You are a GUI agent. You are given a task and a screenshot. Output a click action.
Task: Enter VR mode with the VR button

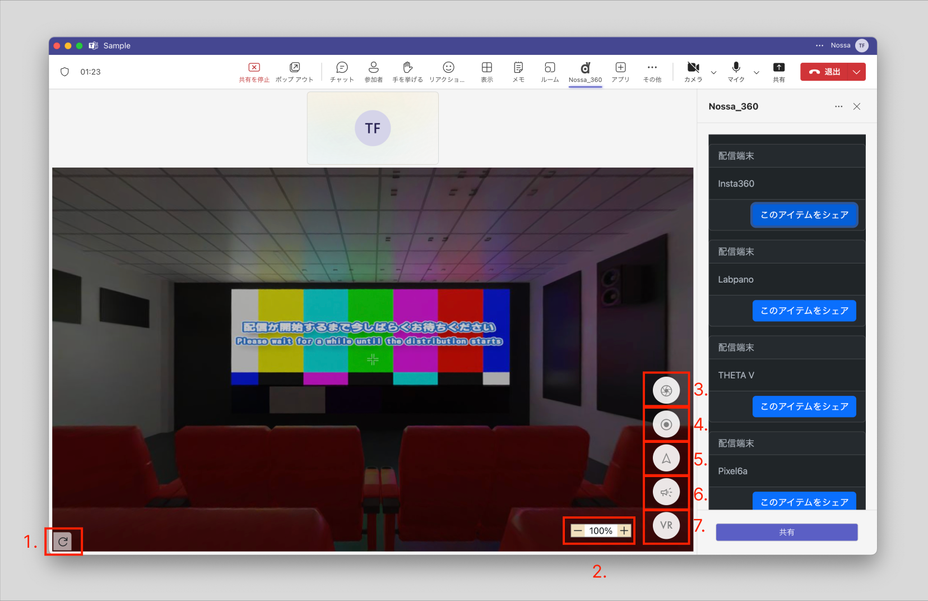click(666, 526)
